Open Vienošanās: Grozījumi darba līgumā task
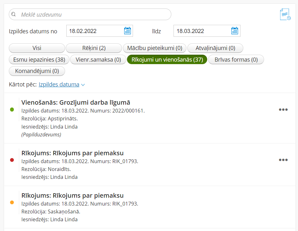 click(76, 102)
